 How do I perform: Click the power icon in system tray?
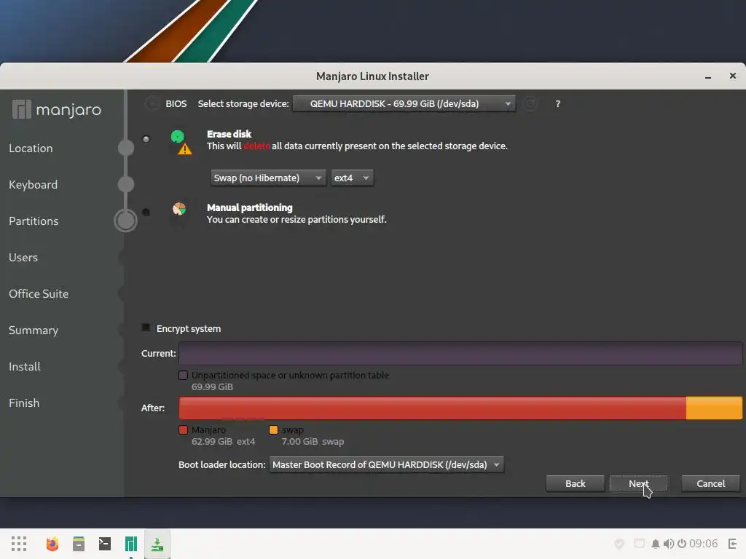[682, 543]
